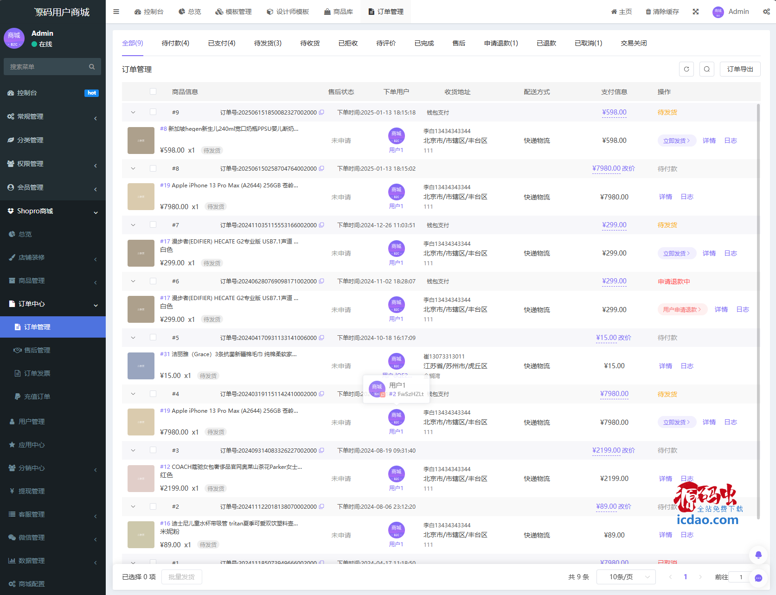
Task: Go to previous page arrow in pagination
Action: pyautogui.click(x=670, y=577)
